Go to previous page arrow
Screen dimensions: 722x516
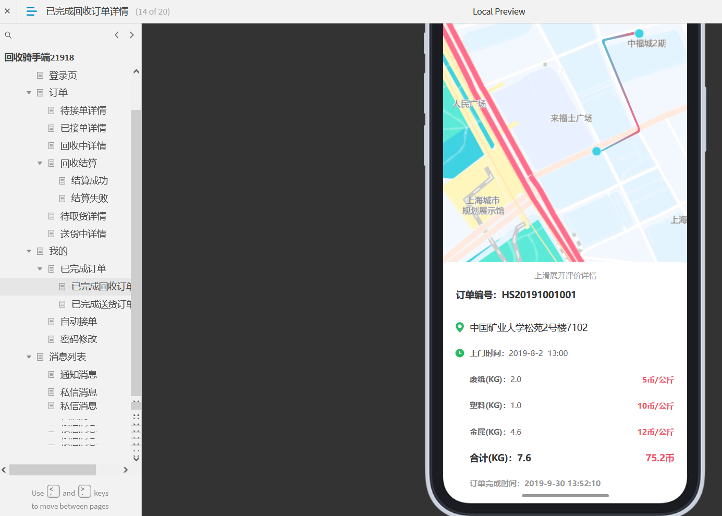point(117,35)
